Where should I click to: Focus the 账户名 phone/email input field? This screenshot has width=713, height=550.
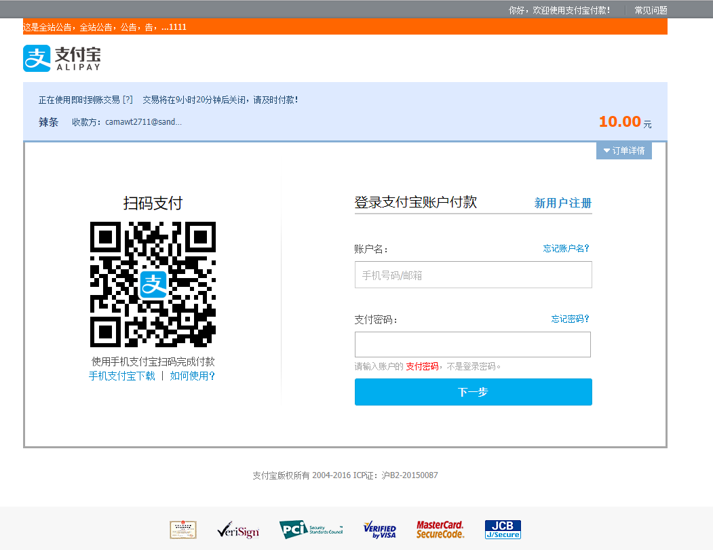pos(474,275)
